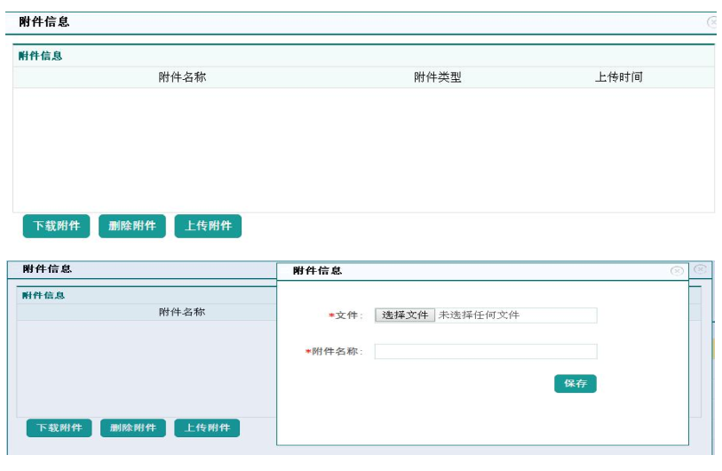Viewport: 722px width, 471px height.
Task: Sort by 附件类型 column header
Action: pyautogui.click(x=438, y=77)
